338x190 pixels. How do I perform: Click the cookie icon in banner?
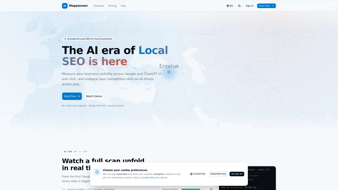(x=97, y=172)
